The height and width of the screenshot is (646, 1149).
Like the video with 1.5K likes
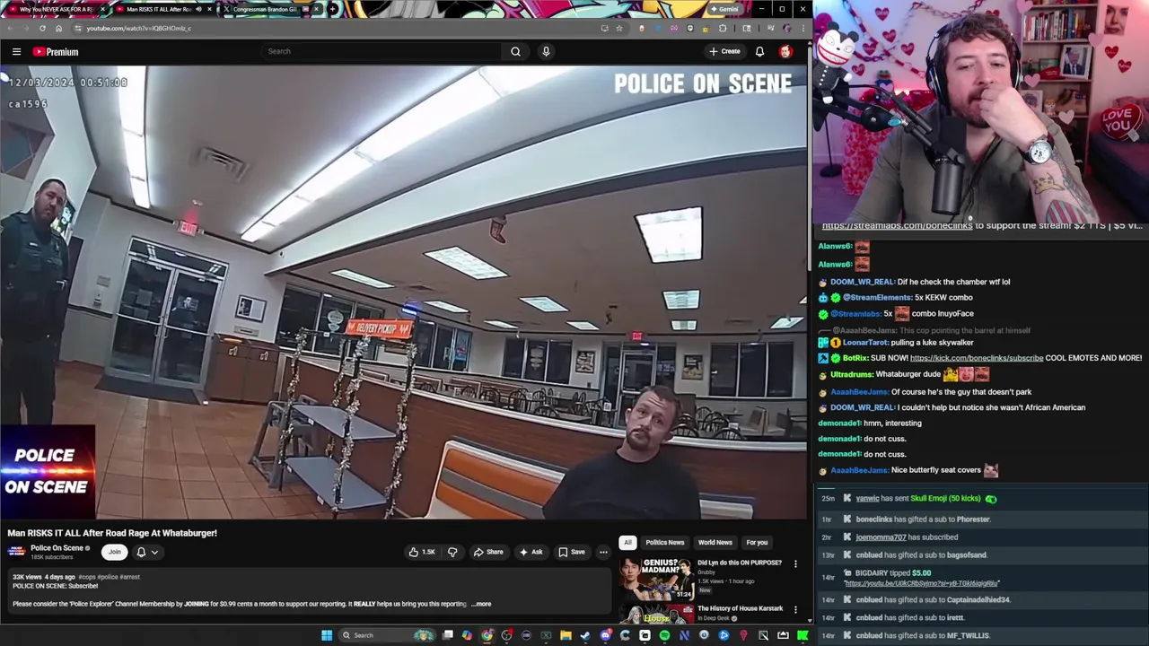coord(422,552)
